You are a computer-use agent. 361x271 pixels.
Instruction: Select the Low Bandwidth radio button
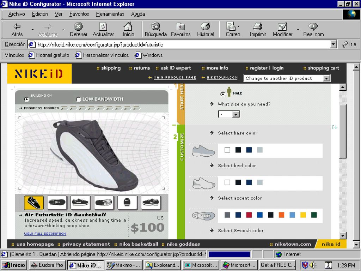pyautogui.click(x=79, y=99)
